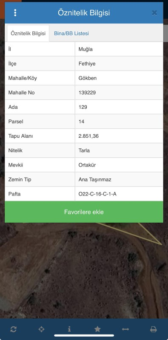
Task: Tap the Mahalle No value 139229
Action: [87, 93]
